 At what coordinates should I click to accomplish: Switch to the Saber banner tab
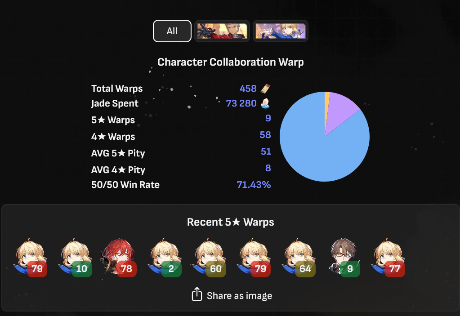pyautogui.click(x=281, y=31)
